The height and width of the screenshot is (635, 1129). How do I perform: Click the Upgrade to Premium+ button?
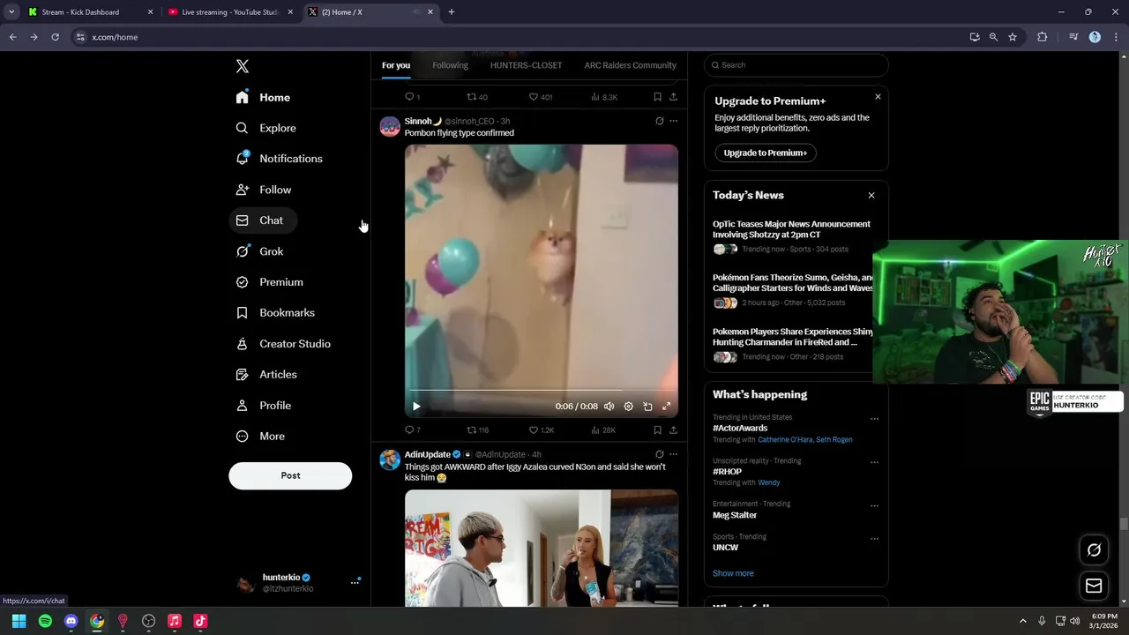[x=766, y=153]
